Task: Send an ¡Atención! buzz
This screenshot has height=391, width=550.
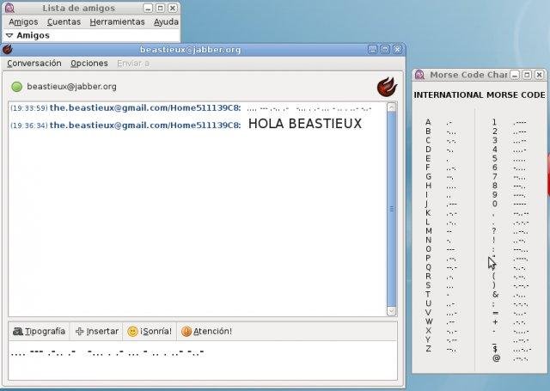Action: (x=207, y=332)
